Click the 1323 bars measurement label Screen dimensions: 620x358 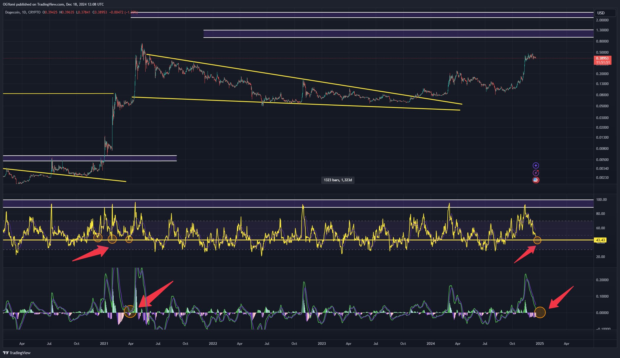click(338, 180)
